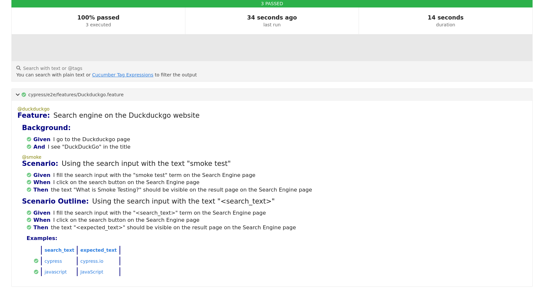Click check icon for 'I see "DuckDuckGo" in the title'
The height and width of the screenshot is (307, 544).
click(x=29, y=147)
